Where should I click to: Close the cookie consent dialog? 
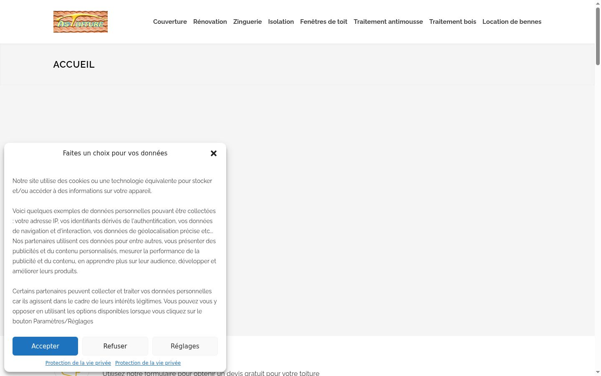214,153
